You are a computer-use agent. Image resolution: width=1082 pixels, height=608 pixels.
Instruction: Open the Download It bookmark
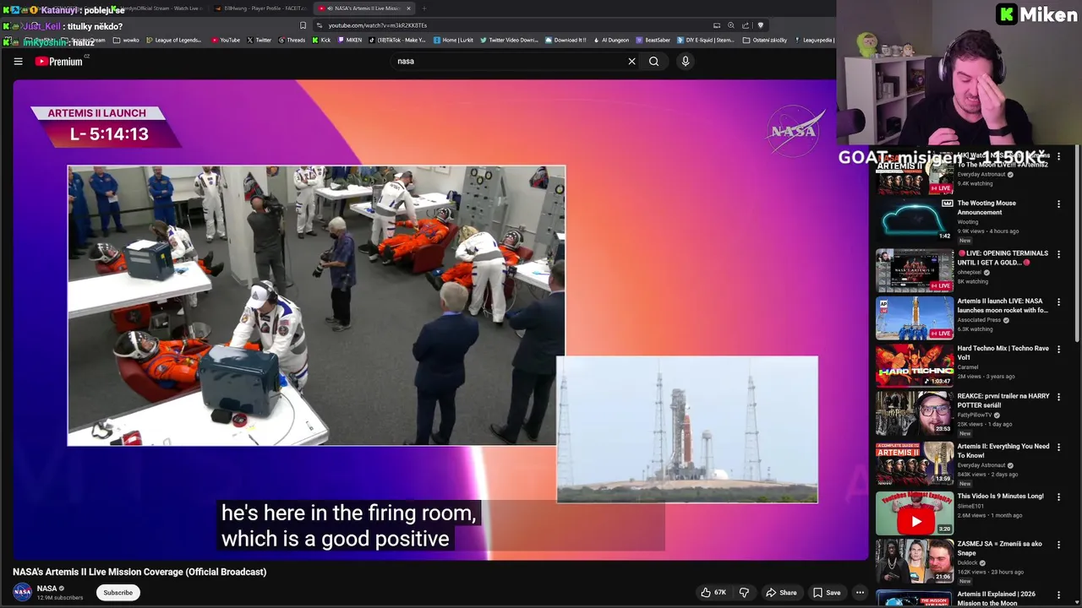[x=566, y=40]
